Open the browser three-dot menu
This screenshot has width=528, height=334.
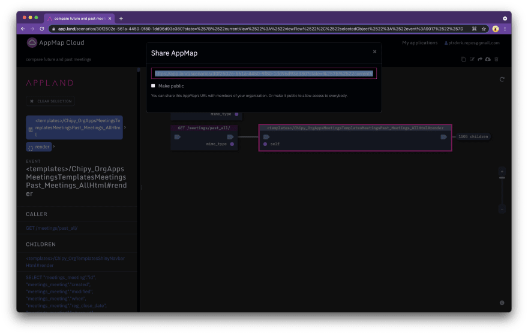[x=505, y=29]
